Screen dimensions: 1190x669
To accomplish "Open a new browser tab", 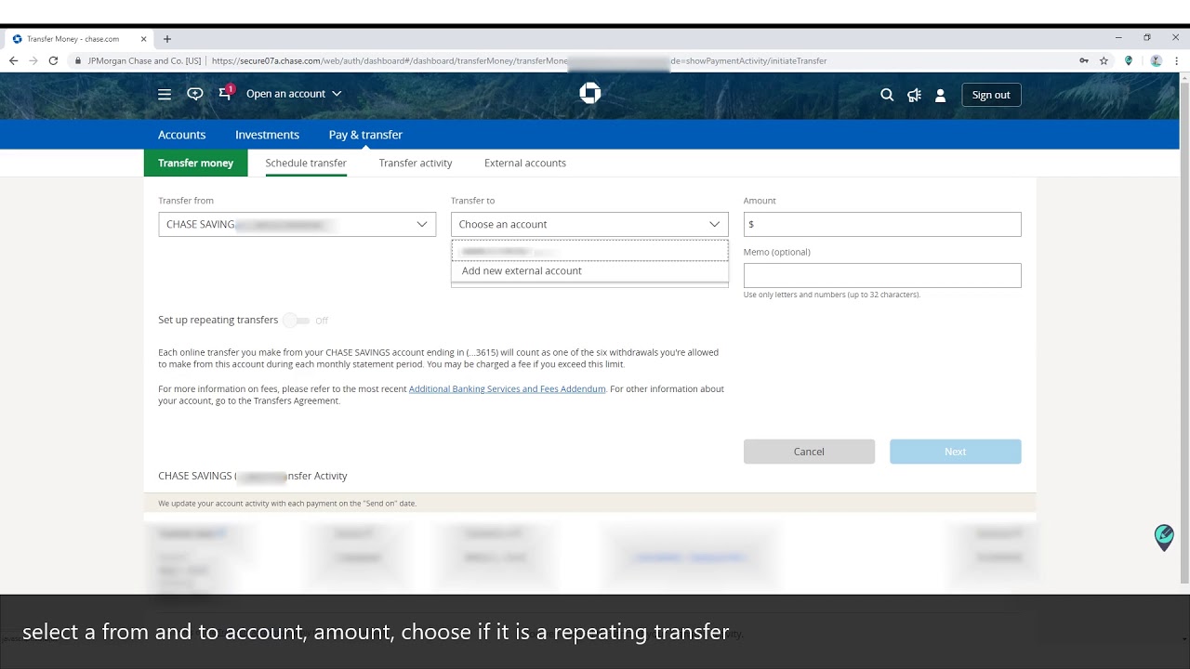I will (x=167, y=39).
